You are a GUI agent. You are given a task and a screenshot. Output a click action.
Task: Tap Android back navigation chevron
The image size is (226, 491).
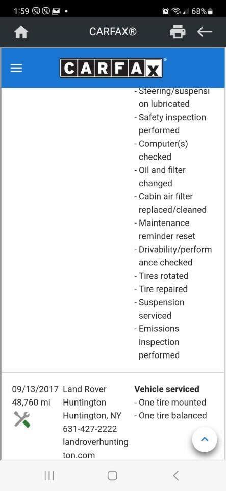pyautogui.click(x=175, y=475)
